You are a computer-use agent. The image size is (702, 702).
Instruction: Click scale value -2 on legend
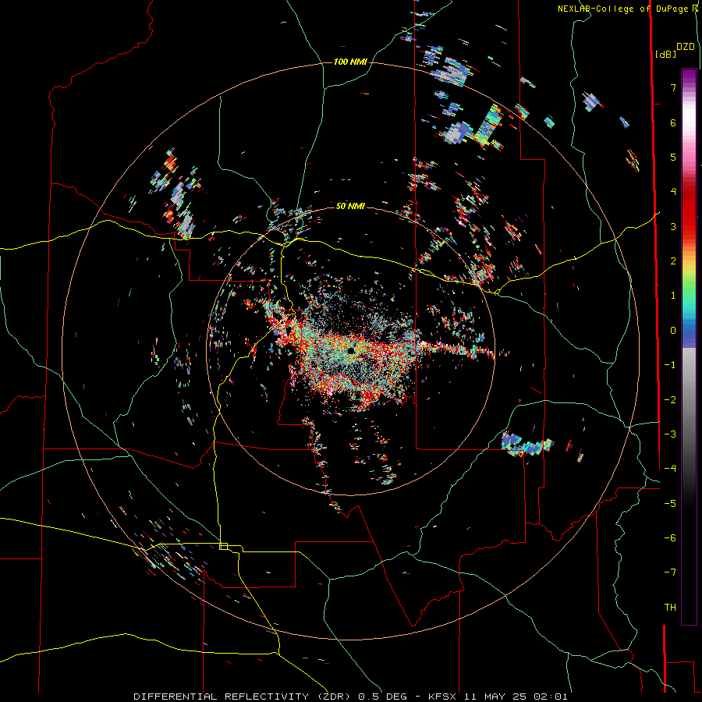(x=670, y=400)
